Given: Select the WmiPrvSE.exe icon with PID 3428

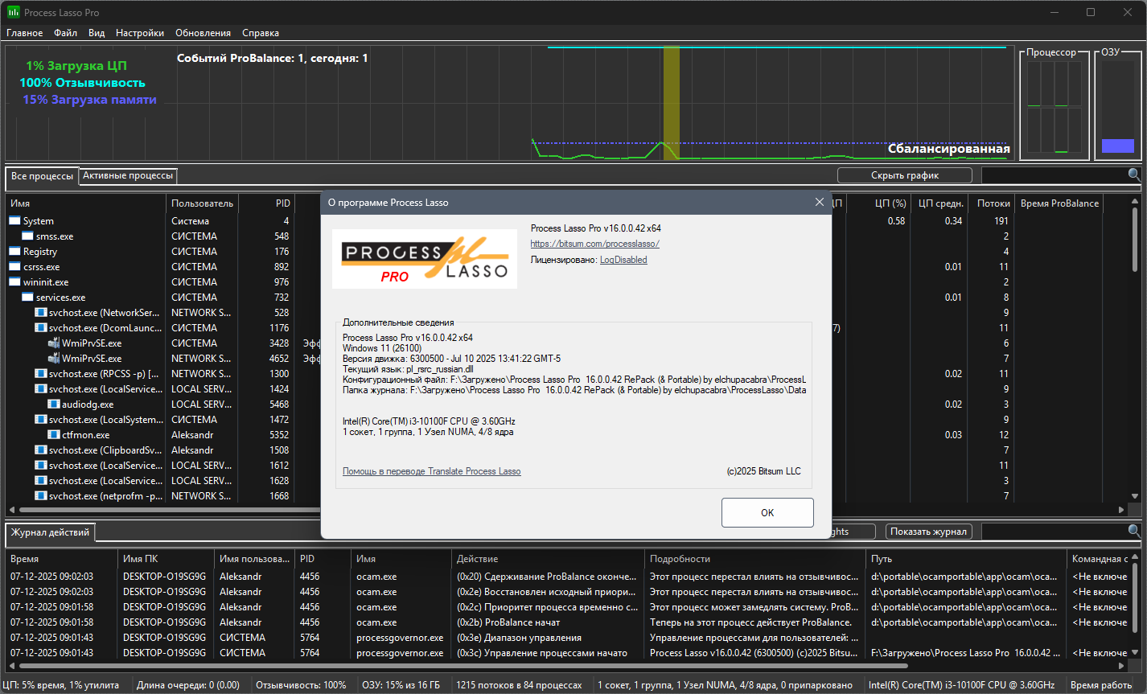Looking at the screenshot, I should point(54,343).
